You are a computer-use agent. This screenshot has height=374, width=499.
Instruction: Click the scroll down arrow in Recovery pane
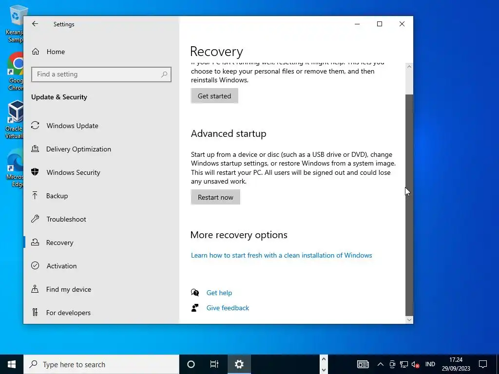[x=409, y=319]
